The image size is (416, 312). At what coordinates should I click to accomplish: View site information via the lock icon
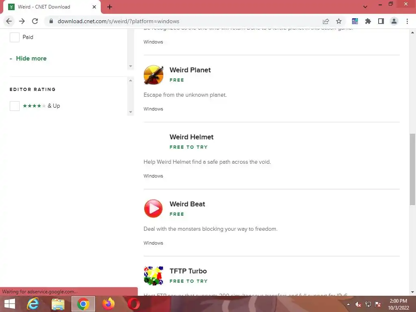51,21
